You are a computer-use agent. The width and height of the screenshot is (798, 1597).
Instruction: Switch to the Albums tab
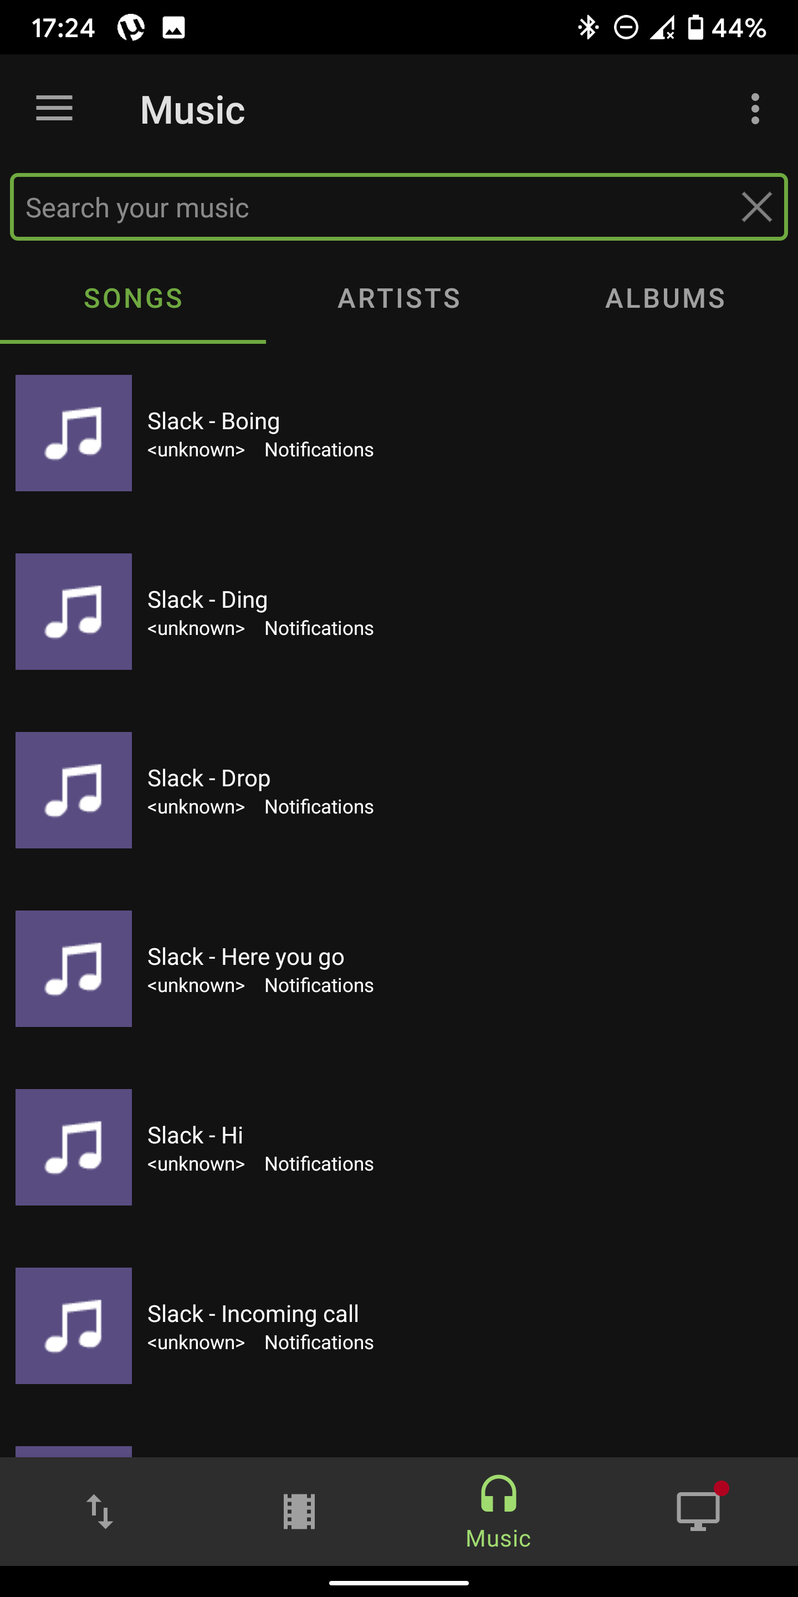665,299
